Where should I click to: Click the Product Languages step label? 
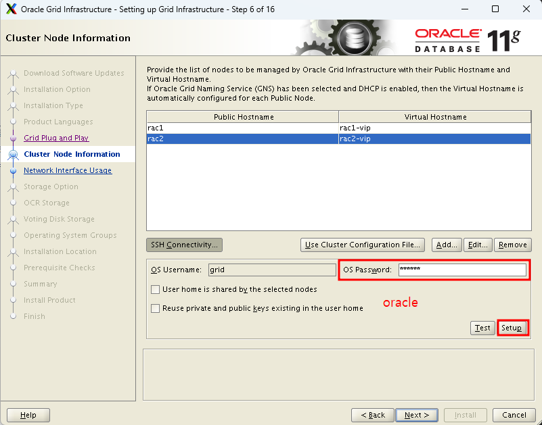coord(58,122)
